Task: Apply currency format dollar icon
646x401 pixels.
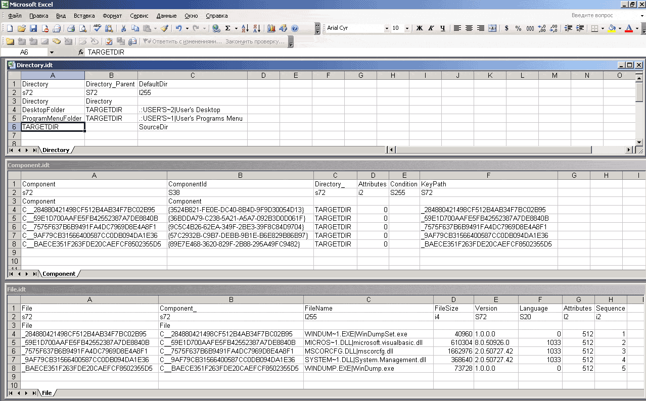Action: [x=506, y=28]
